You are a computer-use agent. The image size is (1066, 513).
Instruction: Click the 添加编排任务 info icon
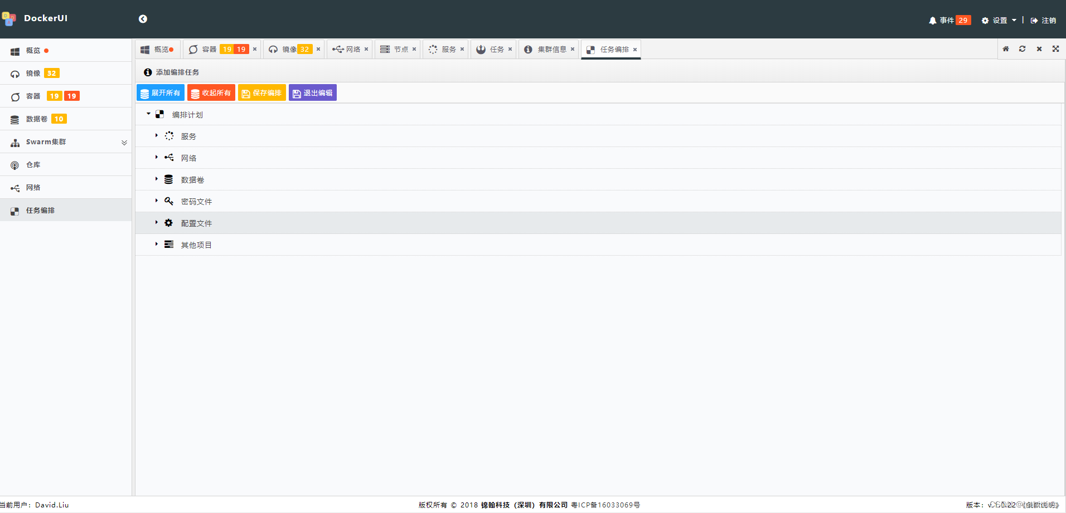pos(148,72)
